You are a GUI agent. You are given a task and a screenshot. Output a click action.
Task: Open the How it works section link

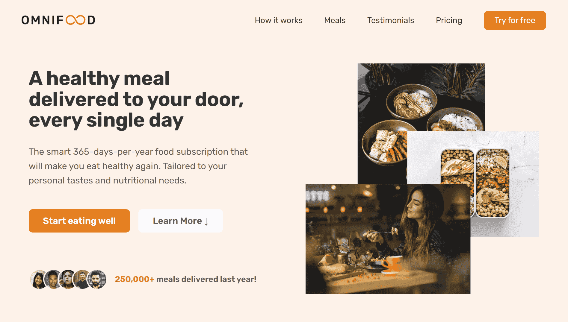279,20
